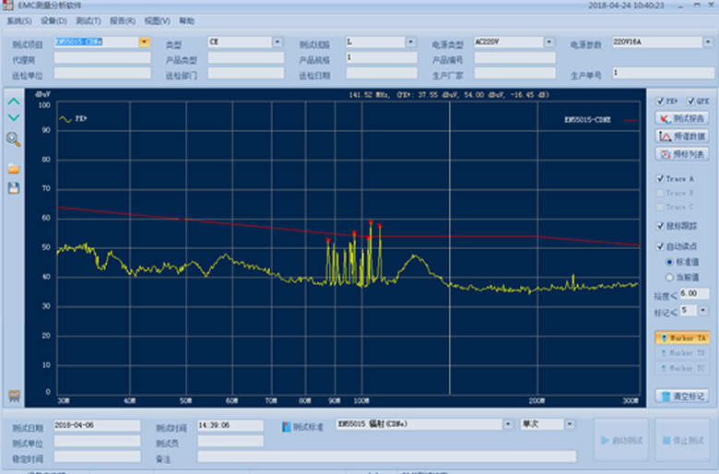Expand the 测试项目 EN55015 dropdown
This screenshot has width=719, height=474.
[144, 41]
